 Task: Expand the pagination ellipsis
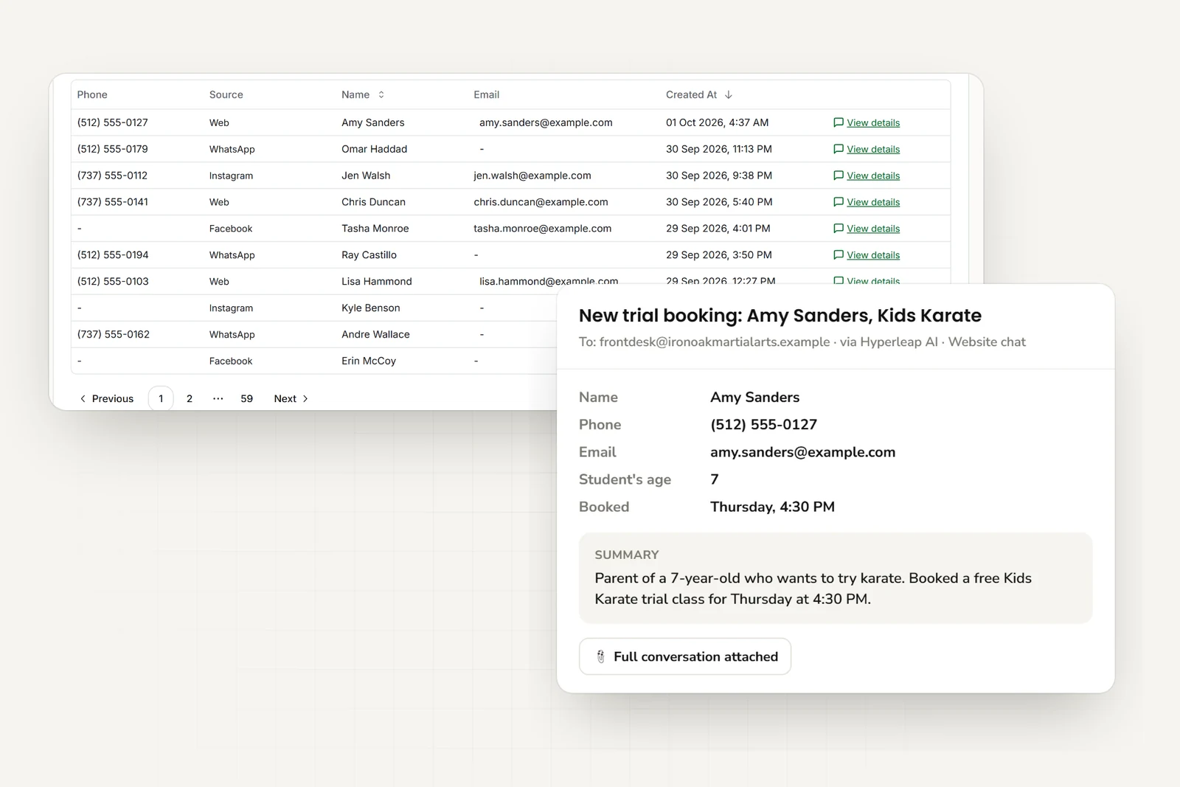click(218, 398)
